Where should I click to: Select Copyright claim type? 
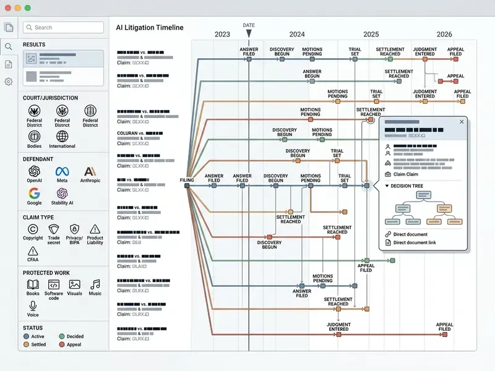click(33, 232)
